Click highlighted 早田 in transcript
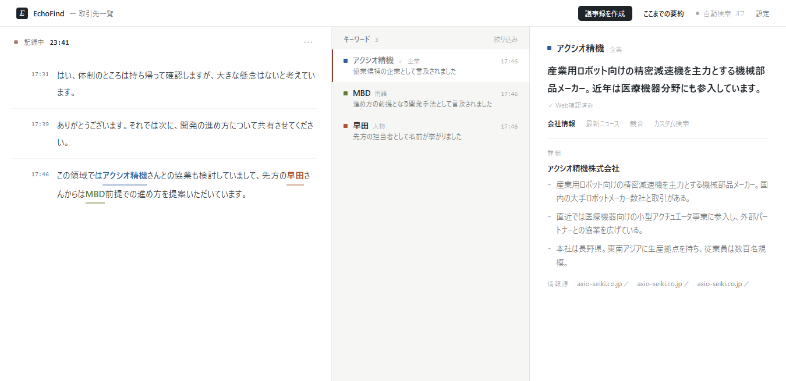Viewport: 786px width, 381px height. tap(295, 176)
